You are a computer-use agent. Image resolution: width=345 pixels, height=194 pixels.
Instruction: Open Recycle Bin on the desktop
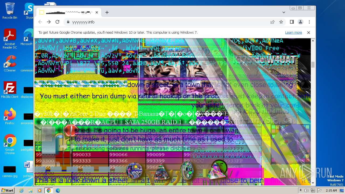[10, 11]
